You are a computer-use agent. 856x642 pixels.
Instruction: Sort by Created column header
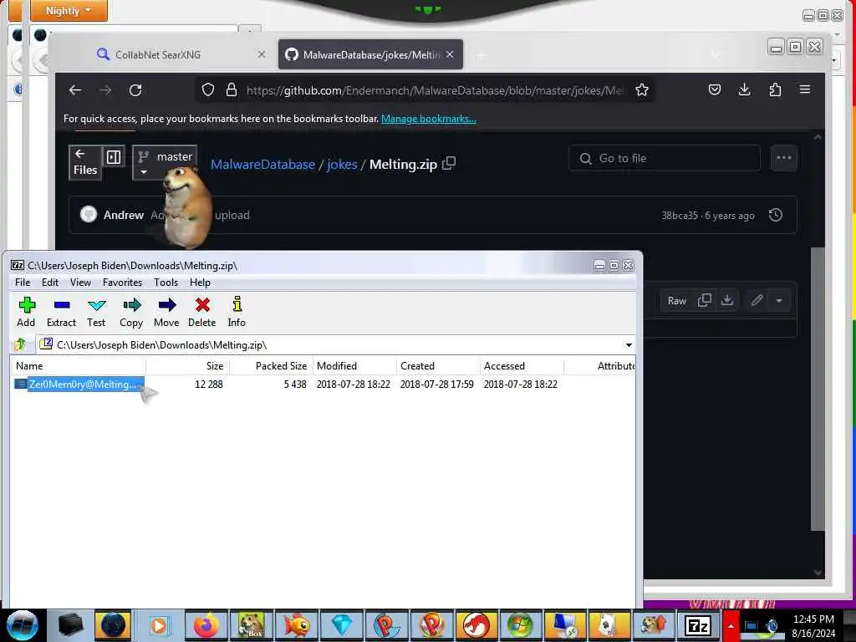tap(438, 366)
